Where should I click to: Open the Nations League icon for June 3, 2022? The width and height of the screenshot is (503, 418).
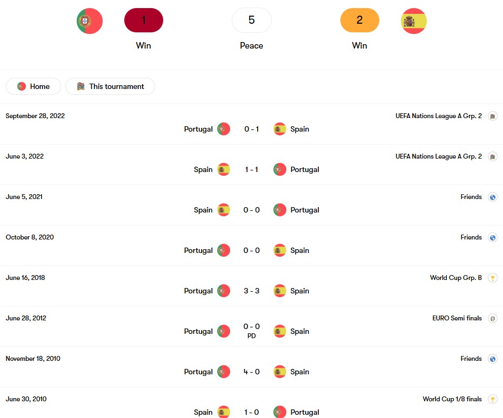tap(492, 156)
